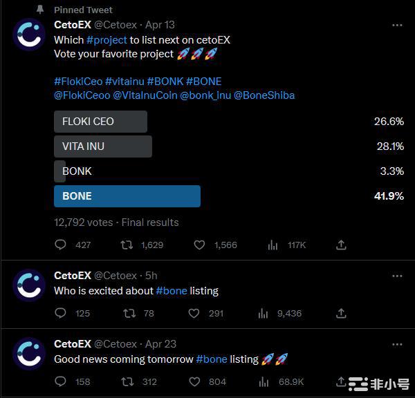Reply to the pinned poll tweet
Viewport: 415px width, 398px height.
pyautogui.click(x=60, y=245)
